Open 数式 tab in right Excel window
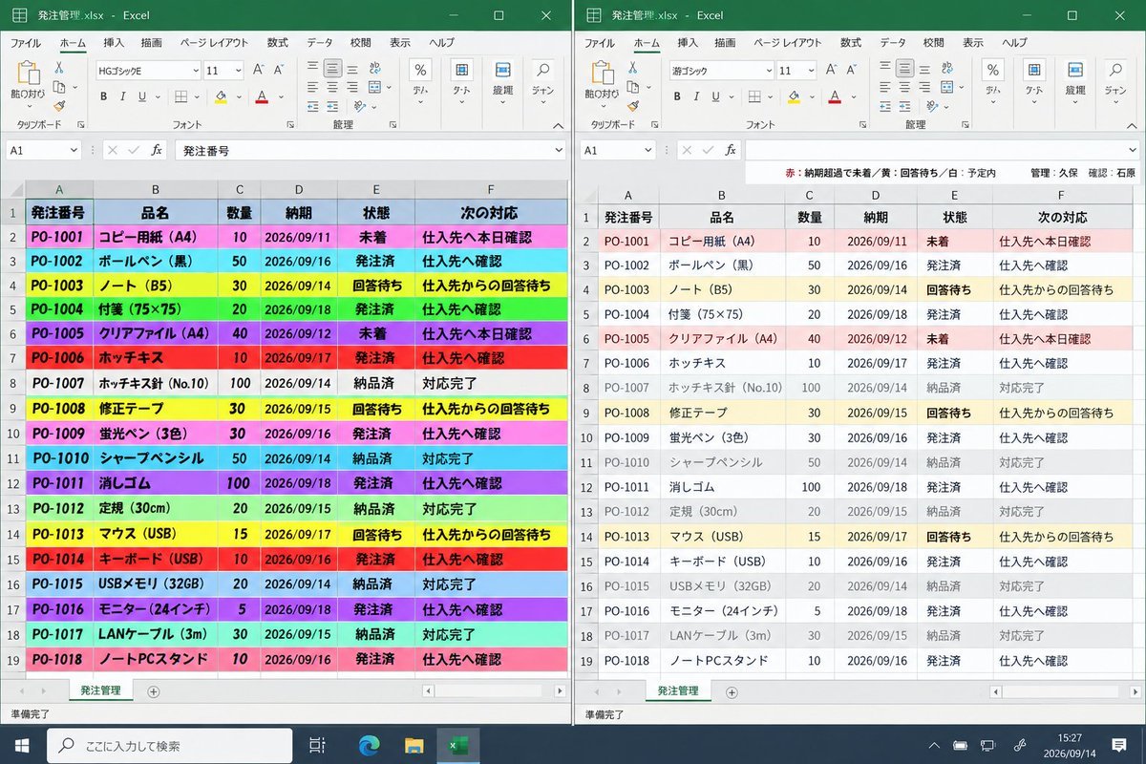Viewport: 1146px width, 764px height. [851, 43]
